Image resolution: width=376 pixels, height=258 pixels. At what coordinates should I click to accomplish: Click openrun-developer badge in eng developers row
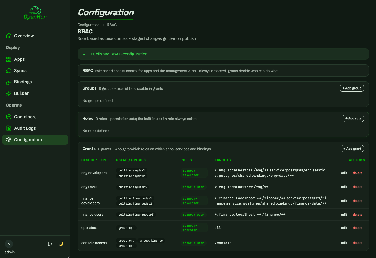point(194,173)
